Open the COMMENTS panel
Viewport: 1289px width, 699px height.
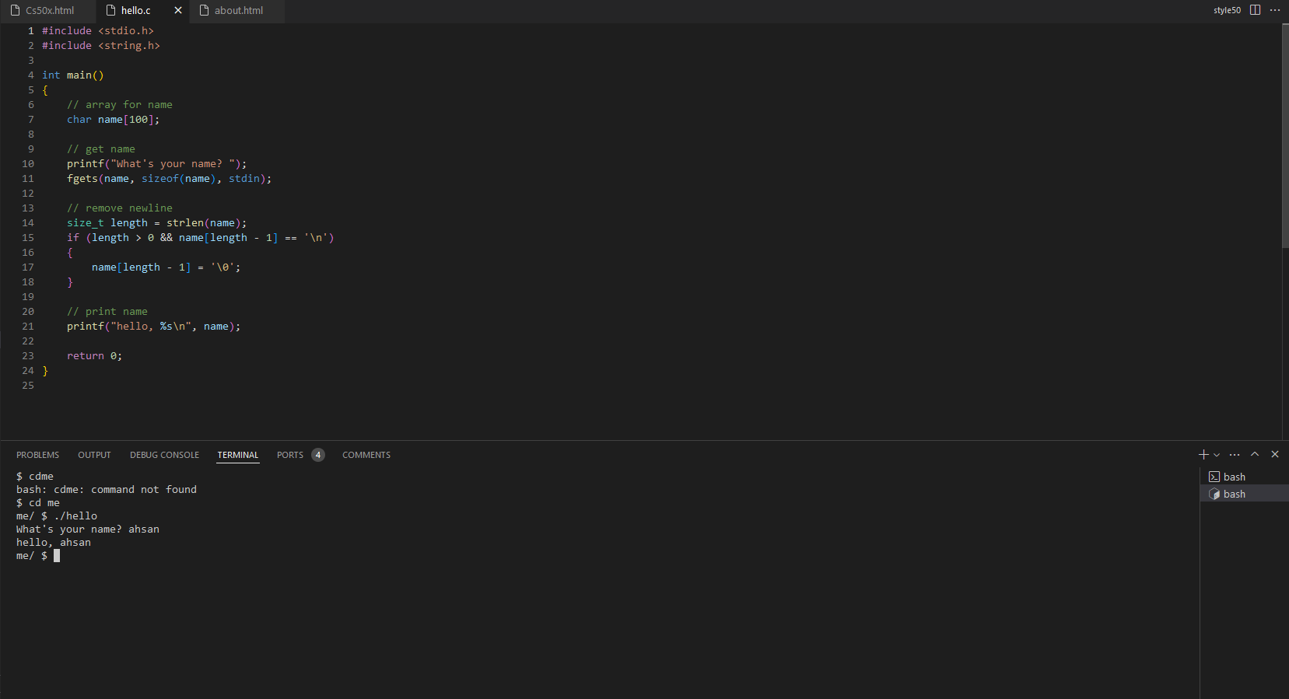366,455
